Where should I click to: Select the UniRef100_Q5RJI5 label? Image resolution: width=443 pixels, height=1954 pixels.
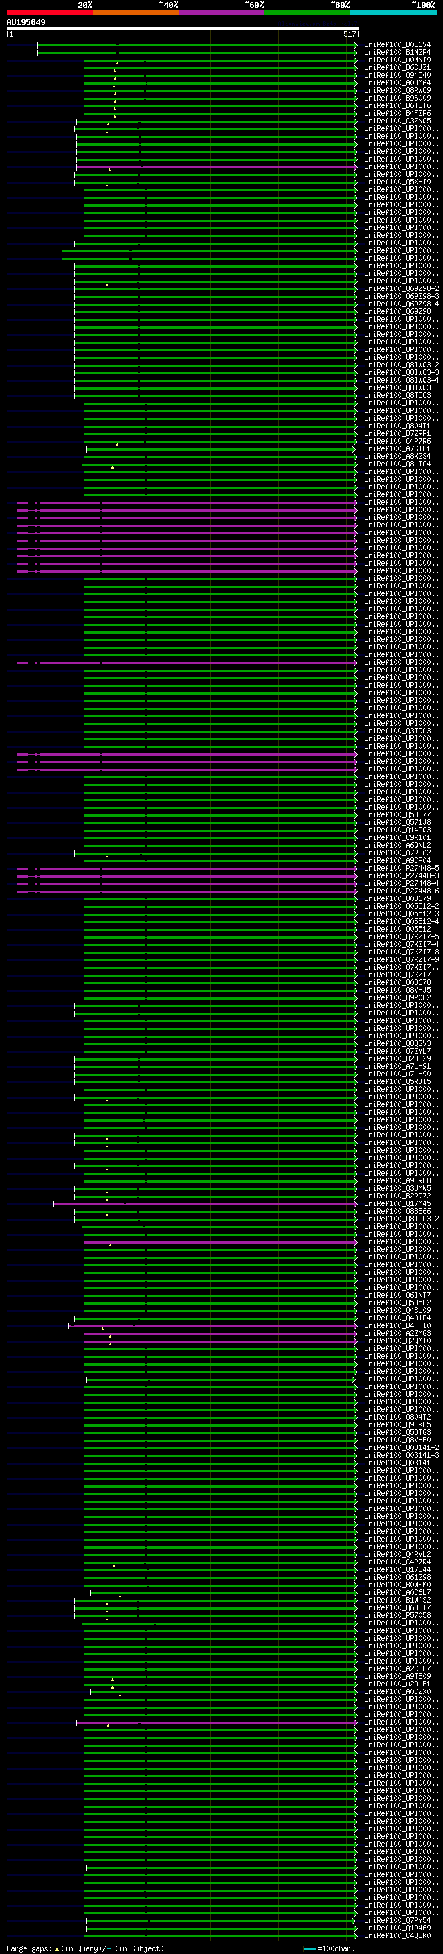(397, 1082)
